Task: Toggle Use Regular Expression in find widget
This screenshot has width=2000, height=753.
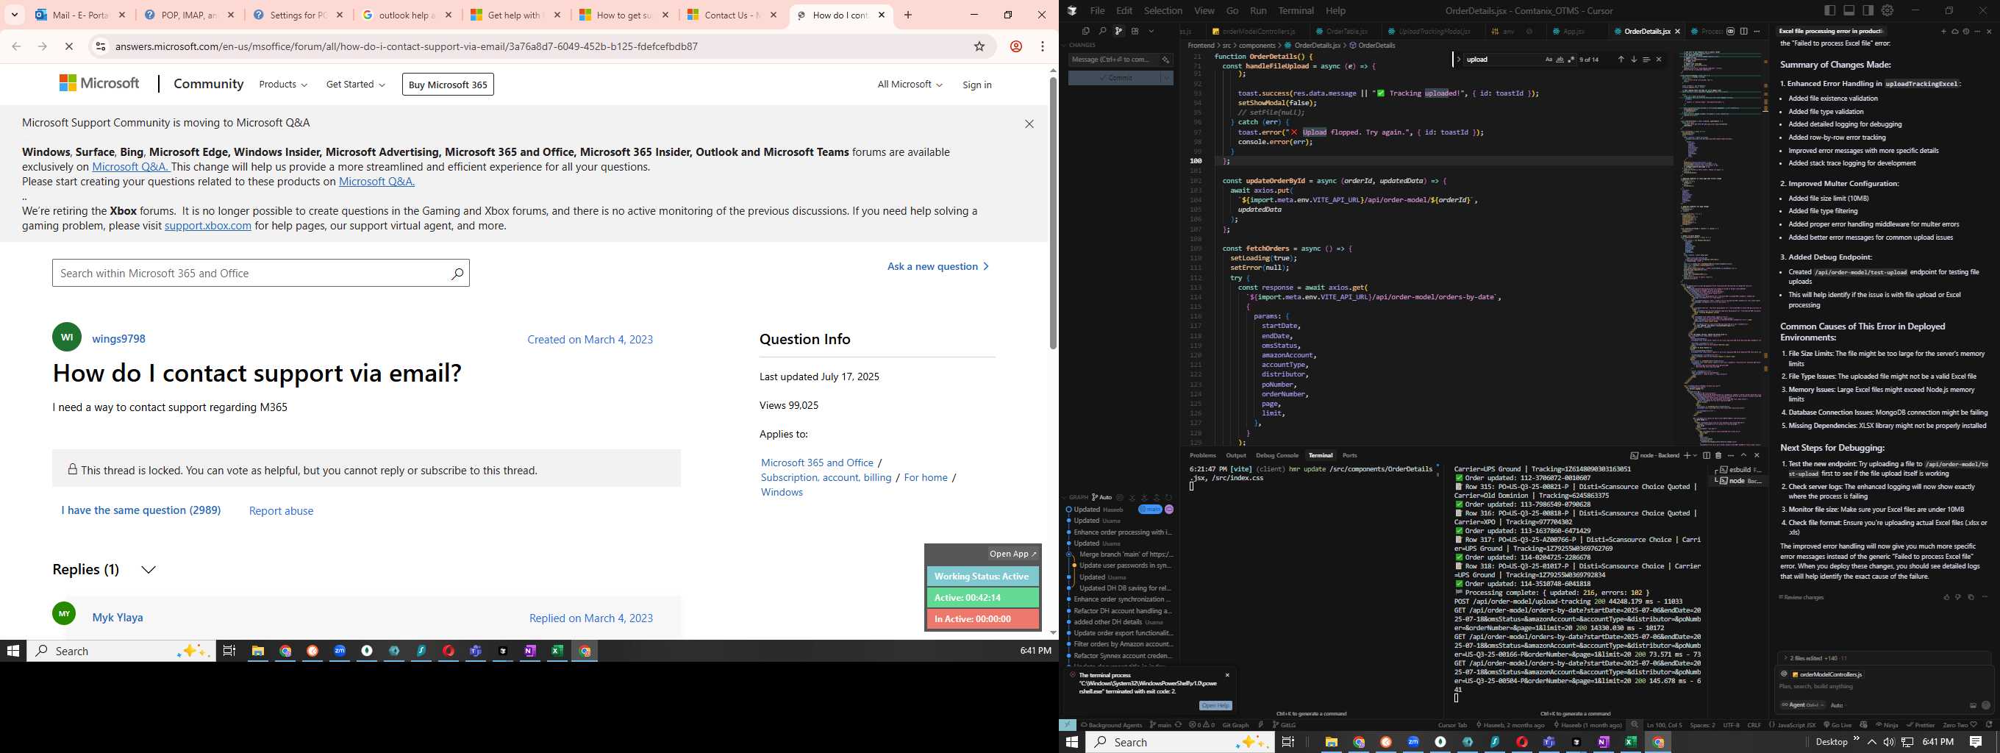Action: click(x=1571, y=60)
